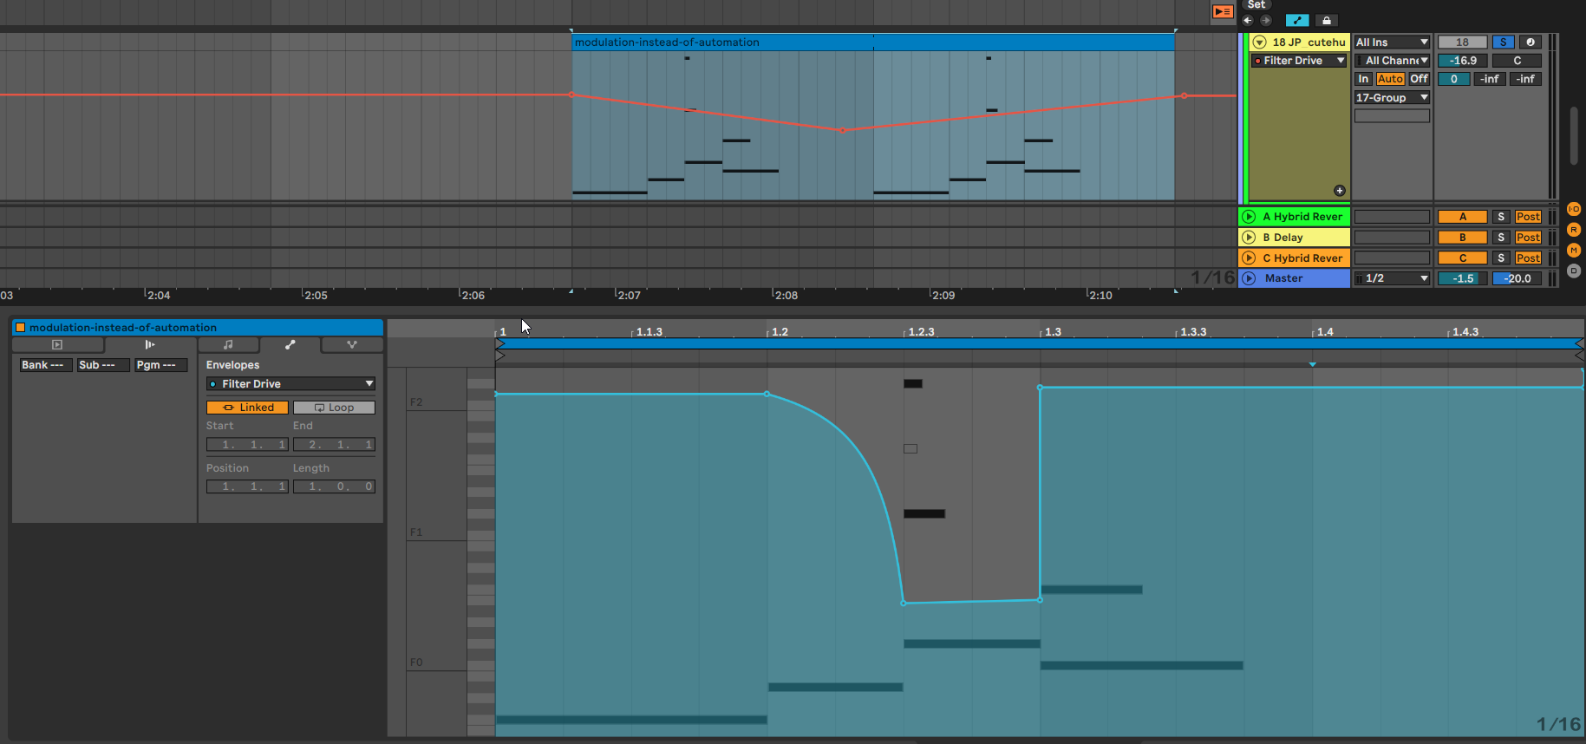Click the track 18 clock icon button

coord(1531,42)
